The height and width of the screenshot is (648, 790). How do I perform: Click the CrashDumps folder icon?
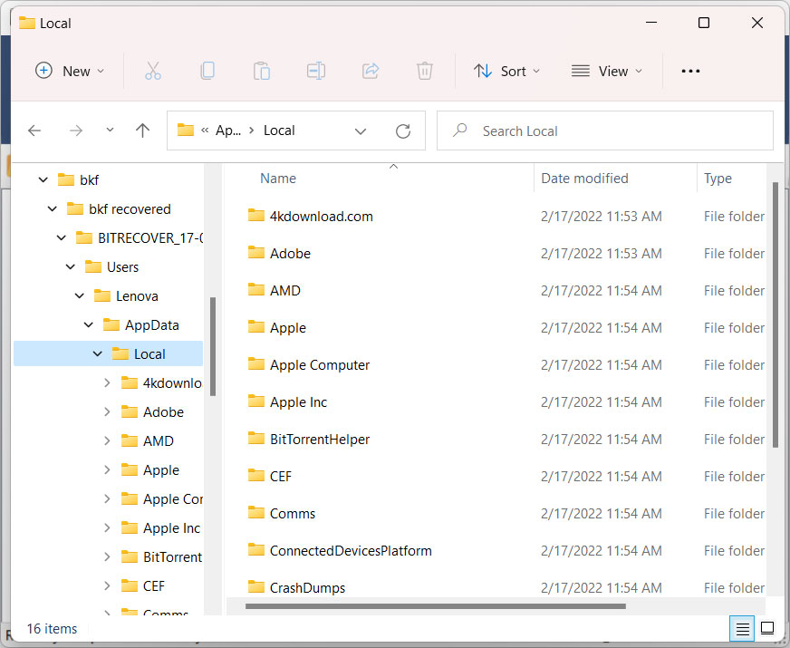pyautogui.click(x=256, y=587)
